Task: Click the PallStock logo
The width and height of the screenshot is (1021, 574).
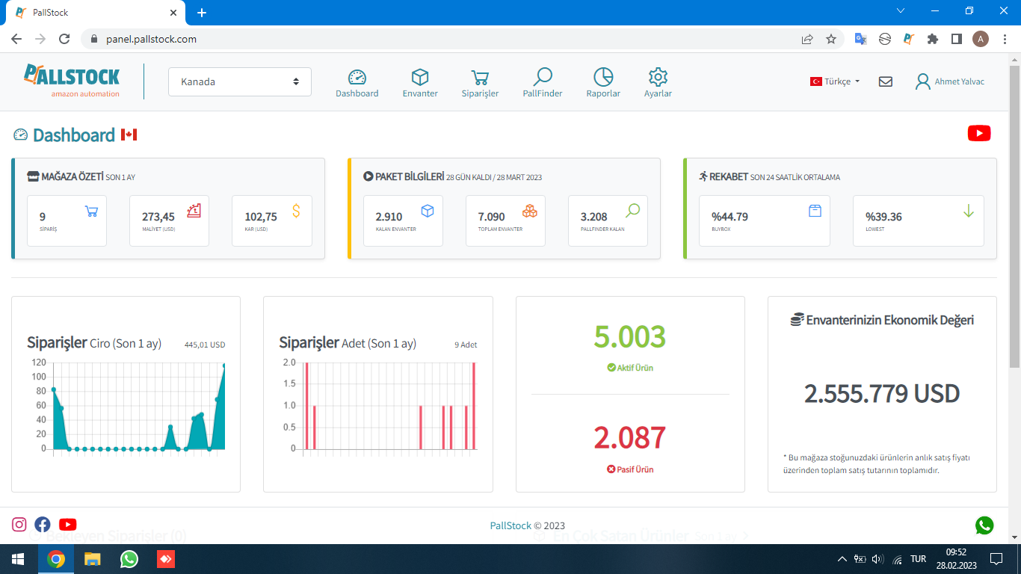Action: tap(72, 81)
